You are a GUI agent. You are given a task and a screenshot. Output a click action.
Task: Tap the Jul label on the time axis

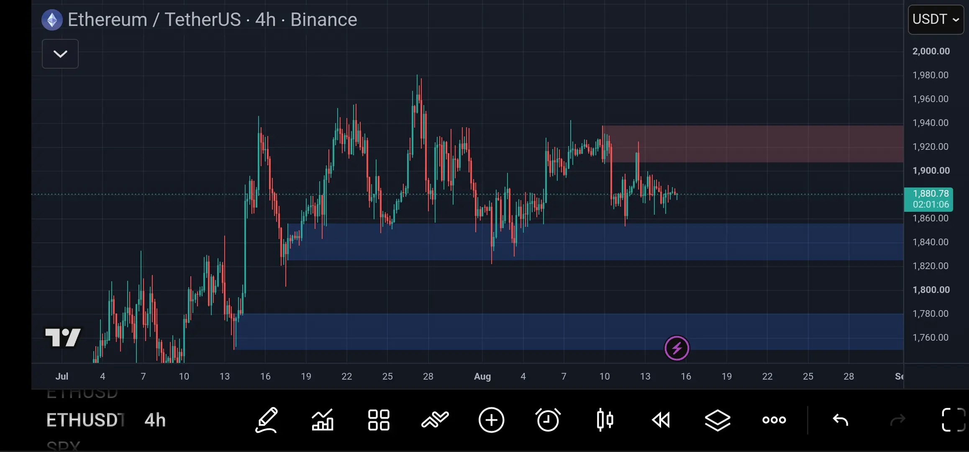tap(62, 376)
